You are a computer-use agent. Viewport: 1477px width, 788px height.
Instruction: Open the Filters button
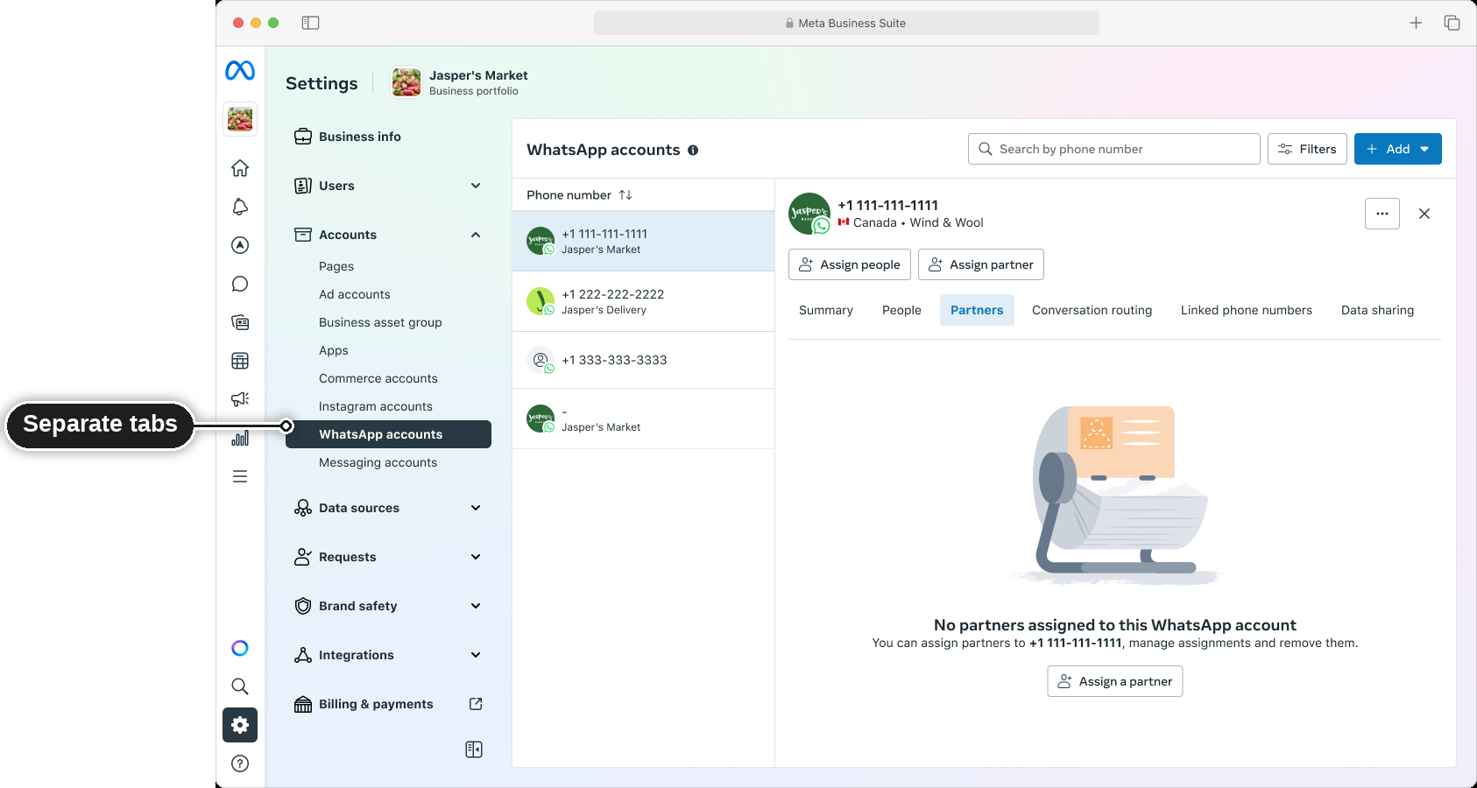point(1307,149)
